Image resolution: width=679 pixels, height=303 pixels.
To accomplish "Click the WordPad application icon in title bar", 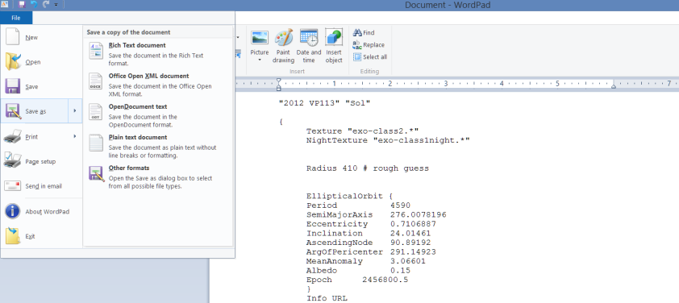I will 4,5.
